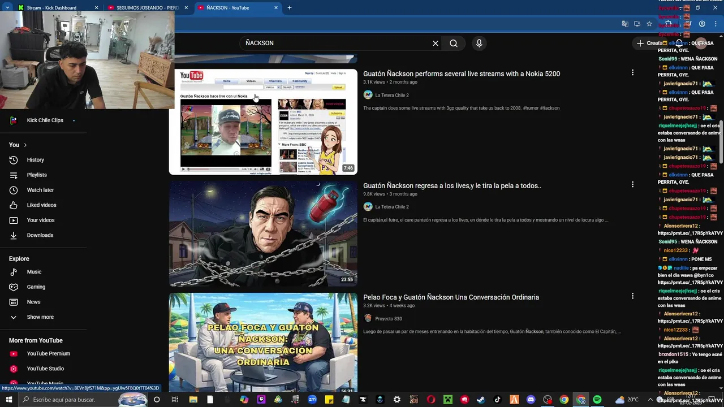Click '3.2K views • 4 weeks ago' text
Image resolution: width=724 pixels, height=407 pixels.
[x=389, y=305]
